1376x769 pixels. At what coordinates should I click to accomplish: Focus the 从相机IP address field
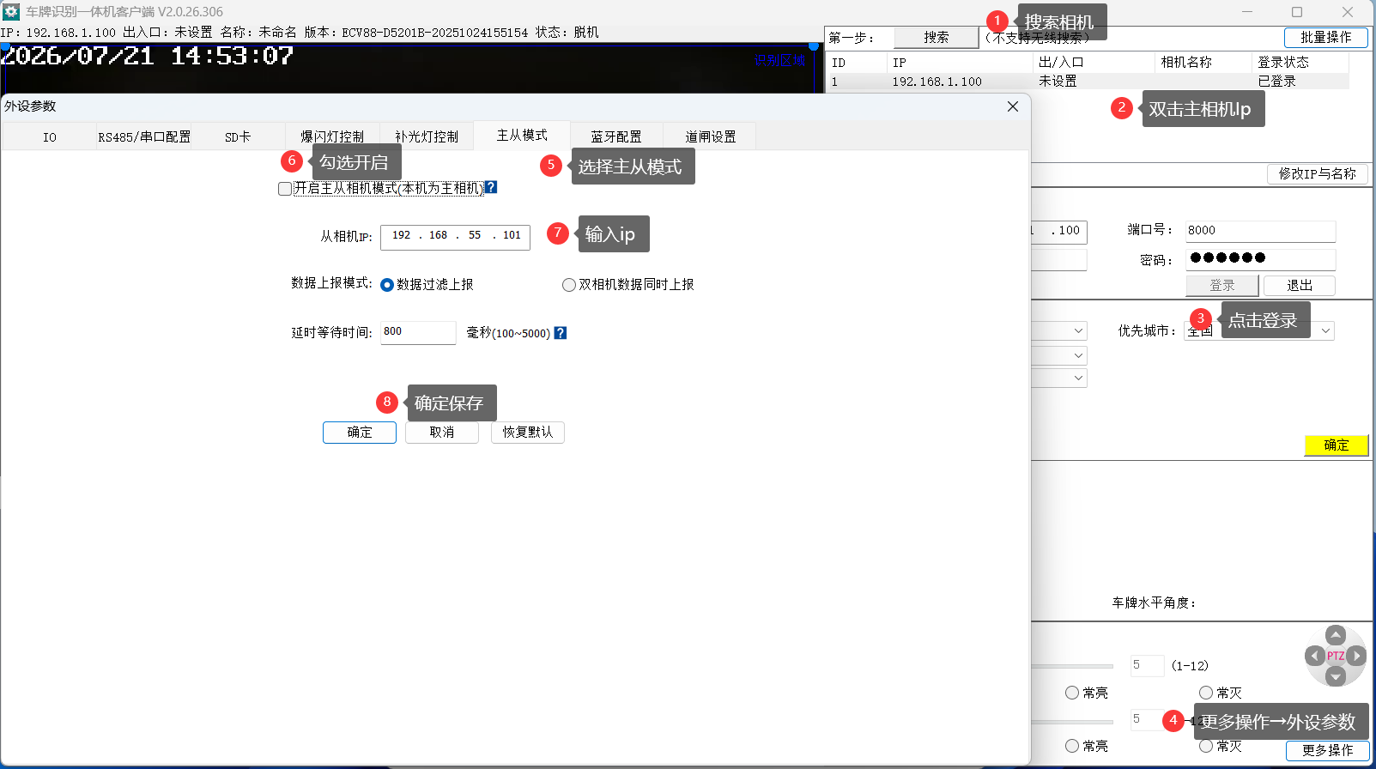tap(456, 236)
